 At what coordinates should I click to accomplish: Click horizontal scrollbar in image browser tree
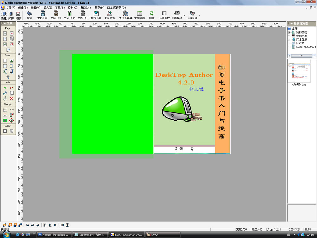[301, 56]
